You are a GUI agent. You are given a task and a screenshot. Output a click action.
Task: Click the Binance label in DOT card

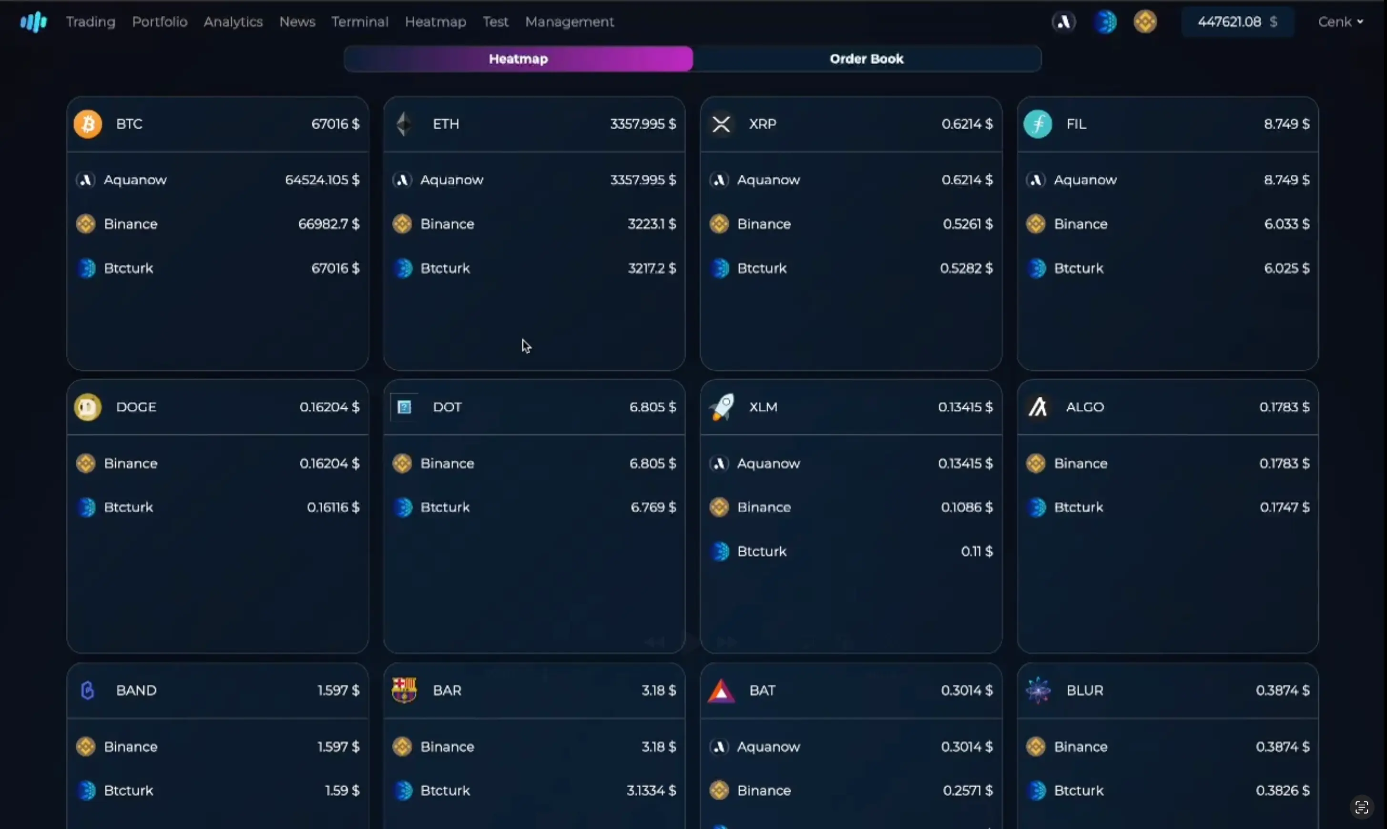[x=447, y=464]
